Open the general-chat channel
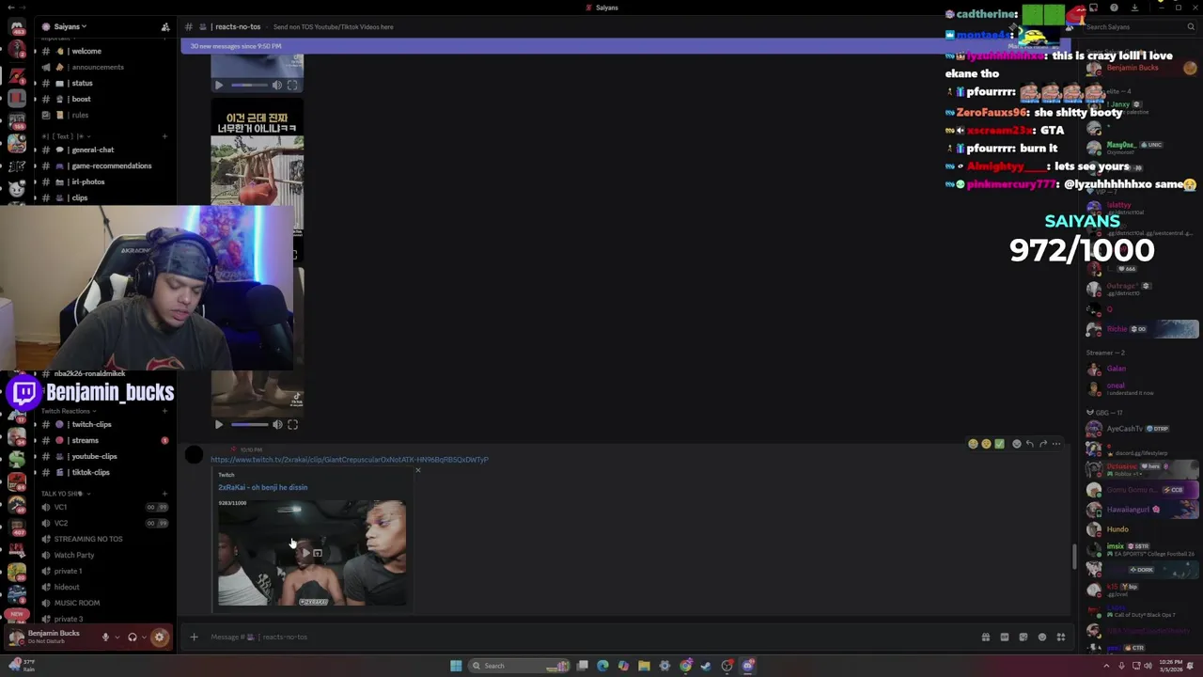 point(92,150)
